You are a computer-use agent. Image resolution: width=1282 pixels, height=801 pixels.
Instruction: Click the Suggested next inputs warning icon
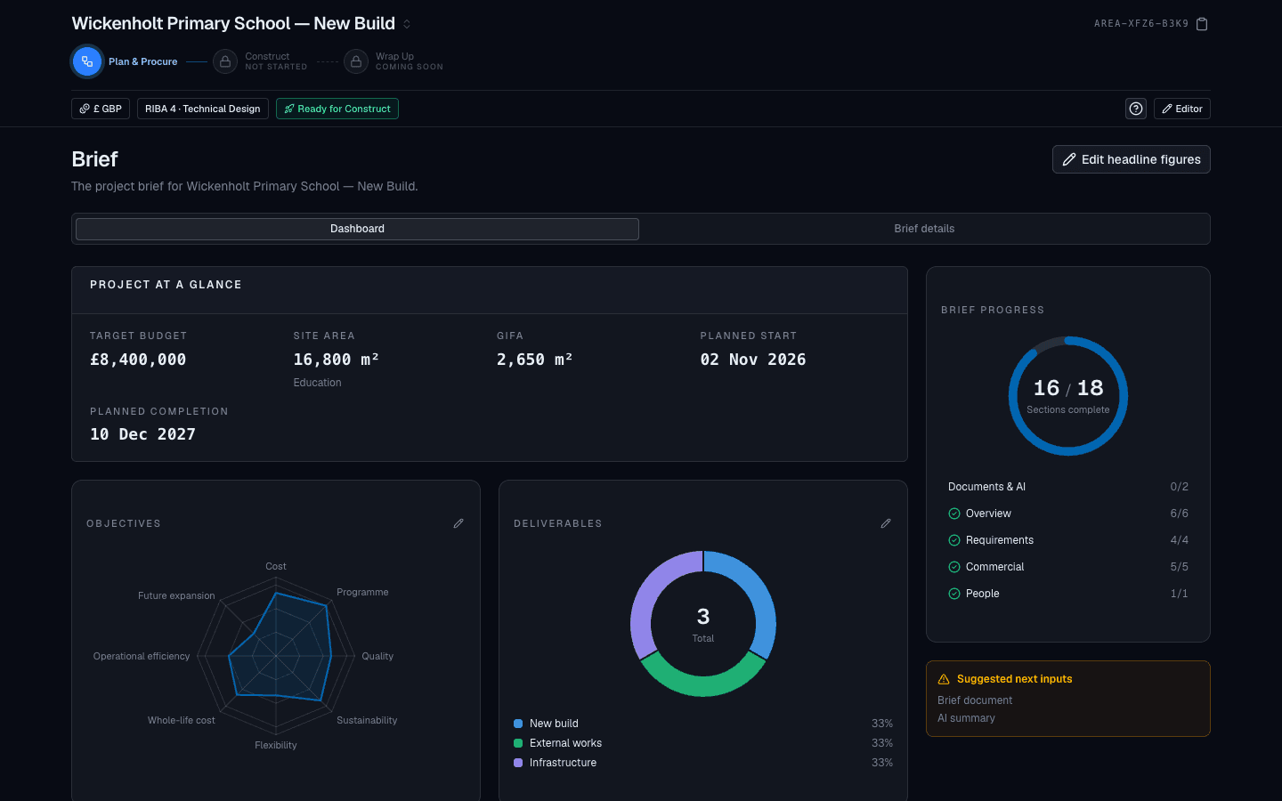(x=944, y=679)
